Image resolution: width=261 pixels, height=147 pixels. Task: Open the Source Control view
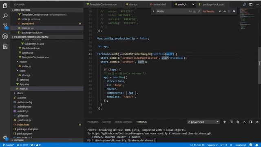[x=5, y=26]
